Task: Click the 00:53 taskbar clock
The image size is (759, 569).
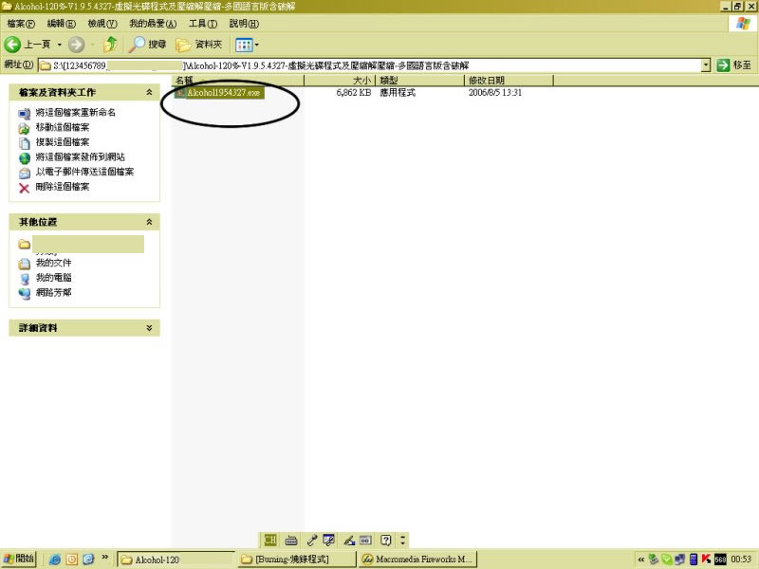Action: point(741,560)
